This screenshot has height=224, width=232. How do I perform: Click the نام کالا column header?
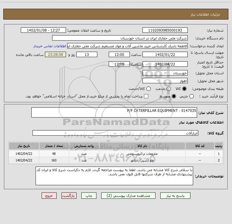(x=142, y=146)
